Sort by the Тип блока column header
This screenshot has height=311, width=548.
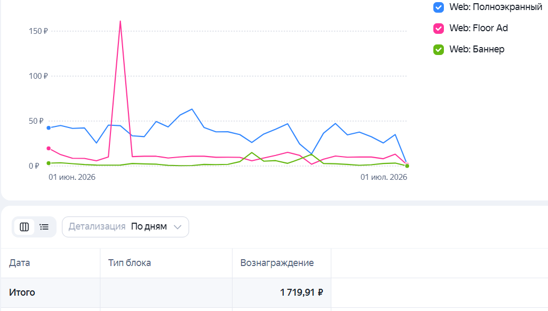(129, 263)
